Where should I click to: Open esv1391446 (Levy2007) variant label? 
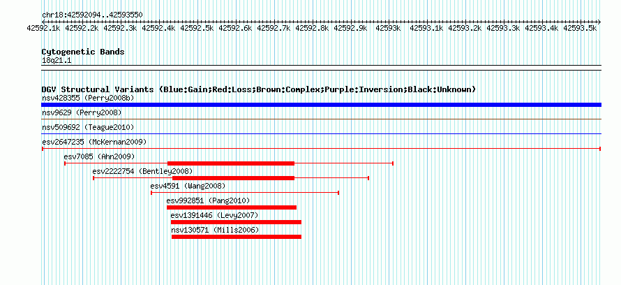tap(214, 215)
